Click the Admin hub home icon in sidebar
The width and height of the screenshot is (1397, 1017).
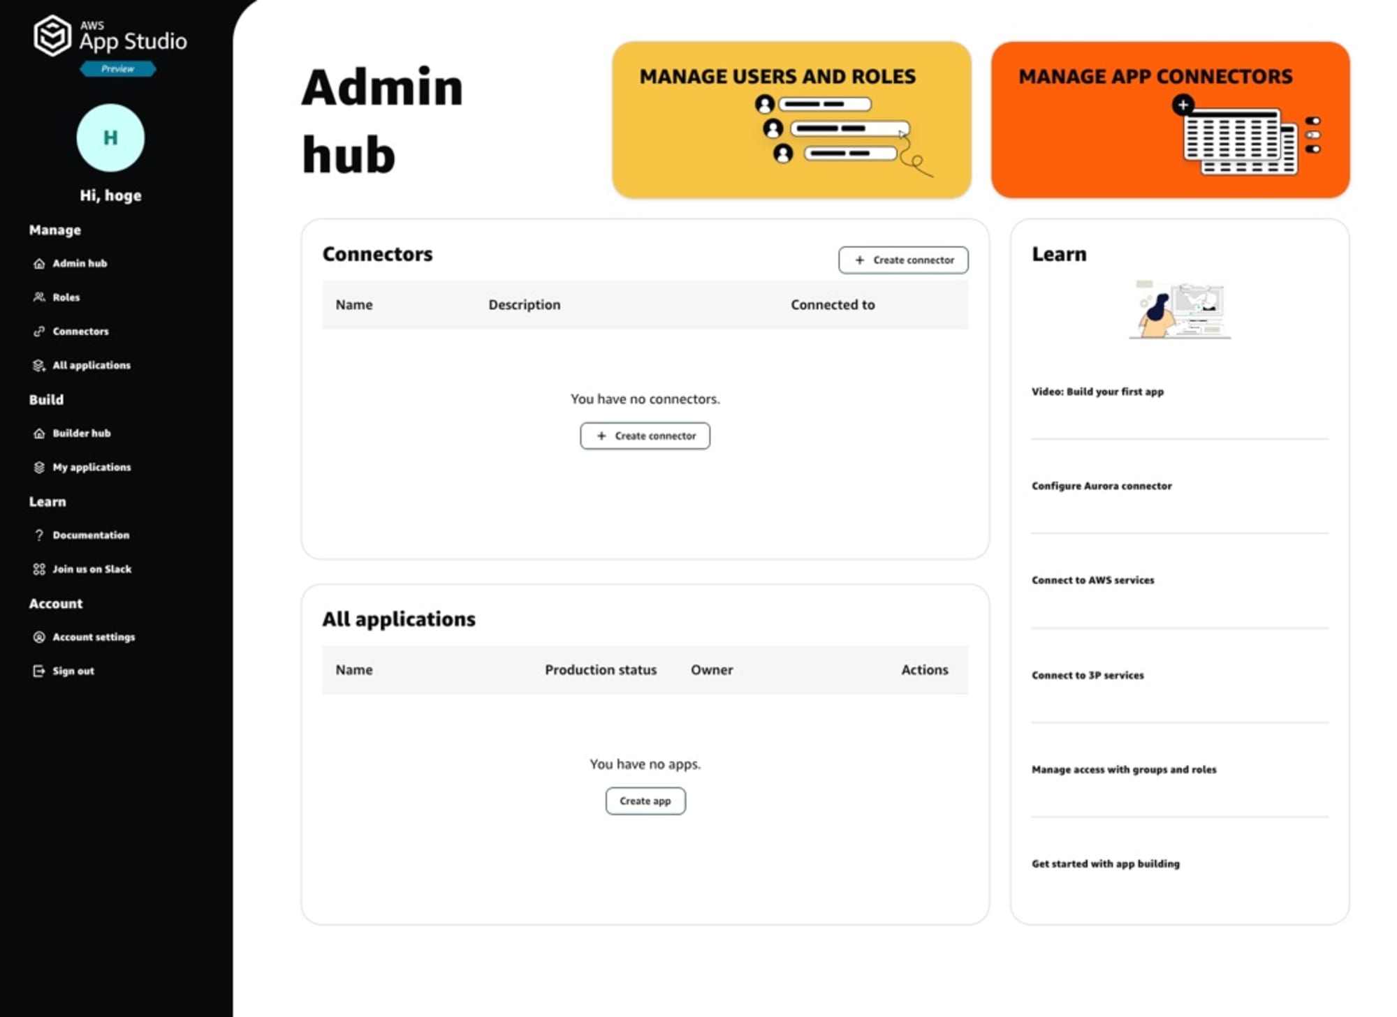coord(39,263)
